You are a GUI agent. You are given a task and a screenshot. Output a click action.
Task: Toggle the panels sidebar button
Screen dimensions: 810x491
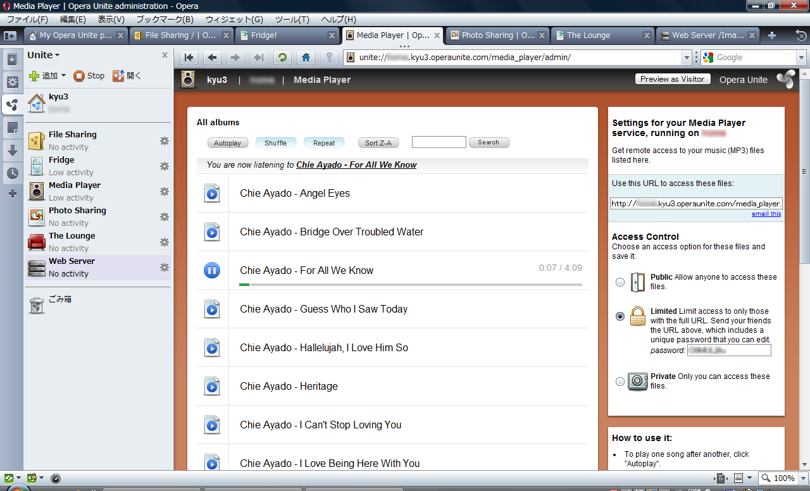pyautogui.click(x=10, y=35)
